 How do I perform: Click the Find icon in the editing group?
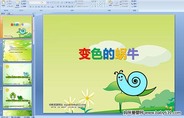[x=134, y=1]
